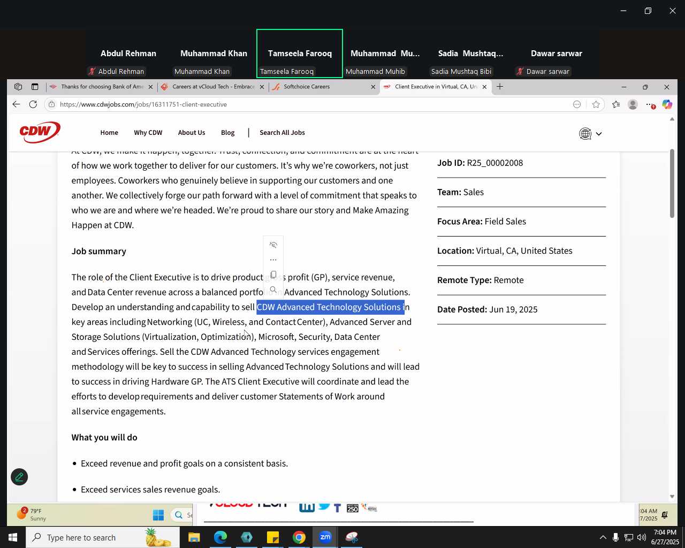Open Sticky Notes from the taskbar
This screenshot has height=548, width=685.
click(x=273, y=537)
